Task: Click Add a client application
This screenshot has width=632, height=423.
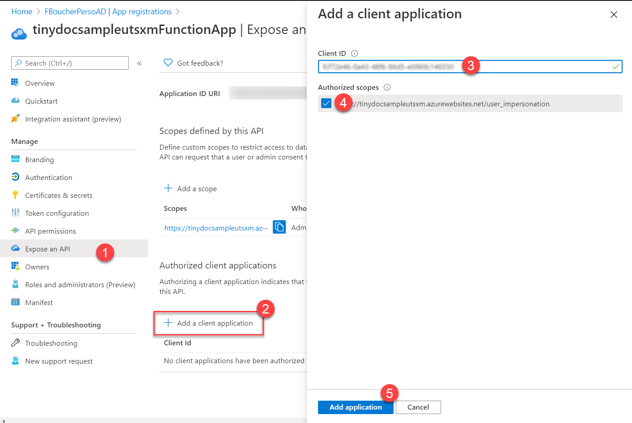Action: [x=208, y=323]
